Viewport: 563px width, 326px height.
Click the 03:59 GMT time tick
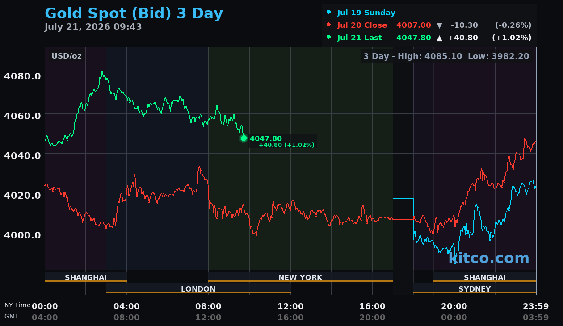(x=536, y=318)
